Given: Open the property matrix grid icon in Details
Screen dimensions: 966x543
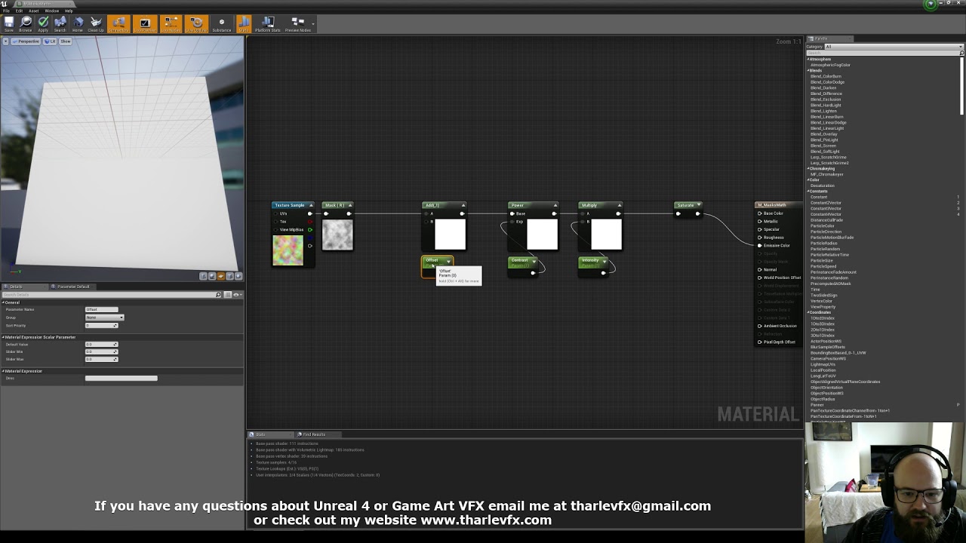Looking at the screenshot, I should 228,294.
